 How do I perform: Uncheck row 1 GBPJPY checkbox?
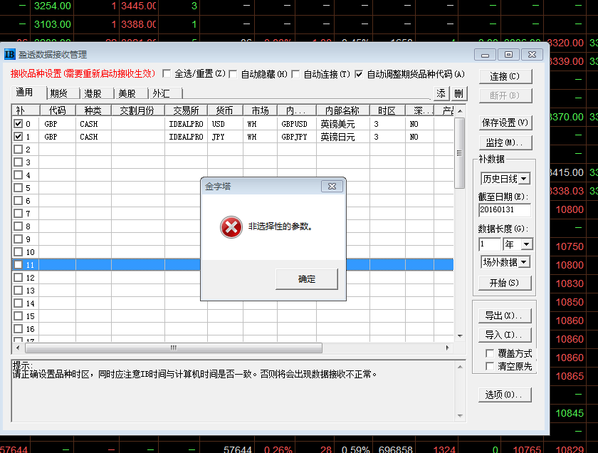[x=18, y=136]
